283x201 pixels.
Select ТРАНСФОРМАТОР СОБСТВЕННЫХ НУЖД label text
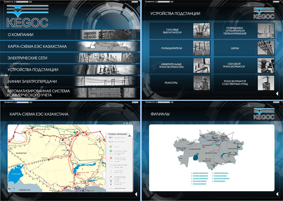click(235, 82)
